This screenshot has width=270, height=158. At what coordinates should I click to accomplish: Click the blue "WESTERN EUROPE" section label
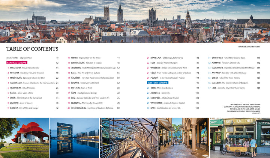(157, 83)
